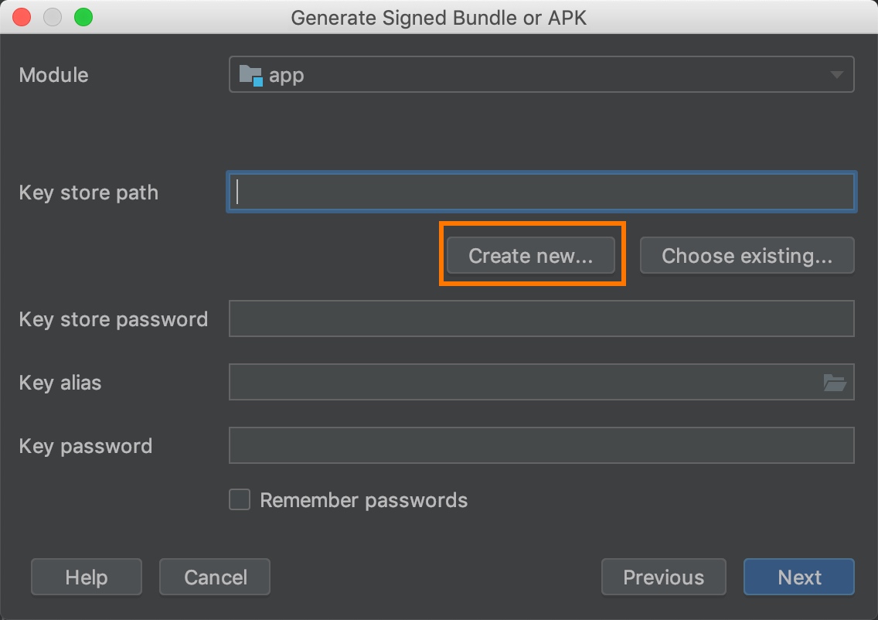
Task: Open Help for this dialog
Action: click(87, 577)
